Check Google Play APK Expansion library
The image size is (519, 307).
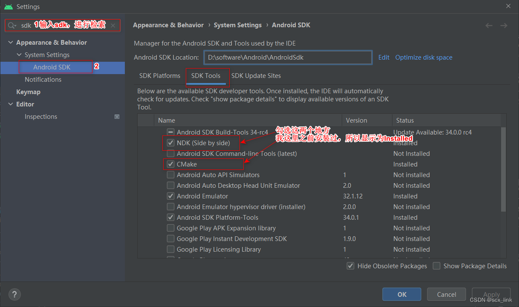pos(170,228)
